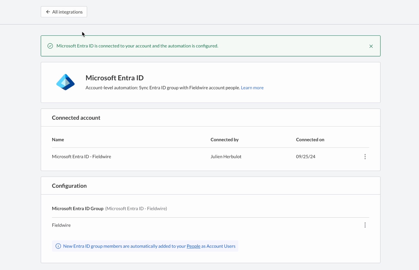The image size is (419, 270).
Task: Click the Microsoft Entra ID Group label
Action: (78, 209)
